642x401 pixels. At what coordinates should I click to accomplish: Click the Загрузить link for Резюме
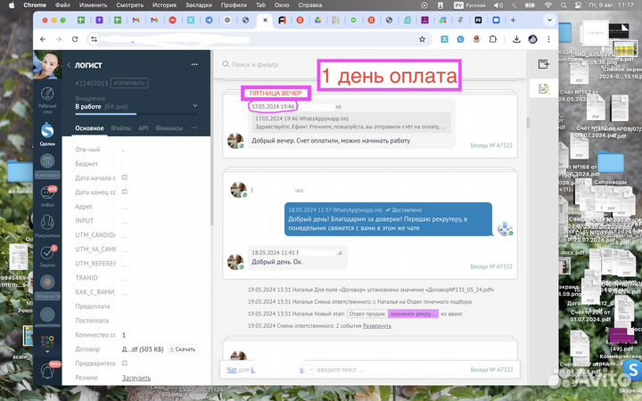pos(136,378)
